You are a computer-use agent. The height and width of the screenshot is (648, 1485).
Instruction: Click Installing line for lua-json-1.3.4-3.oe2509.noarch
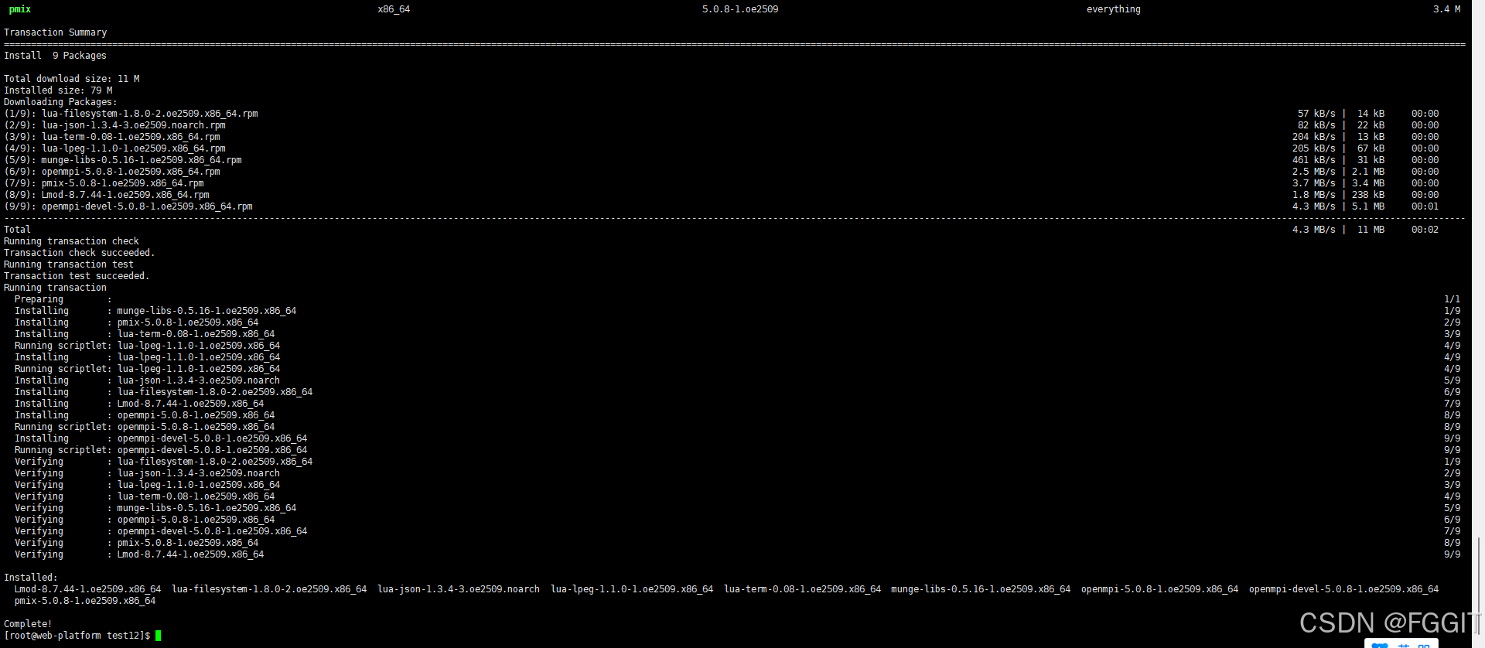[x=147, y=380]
